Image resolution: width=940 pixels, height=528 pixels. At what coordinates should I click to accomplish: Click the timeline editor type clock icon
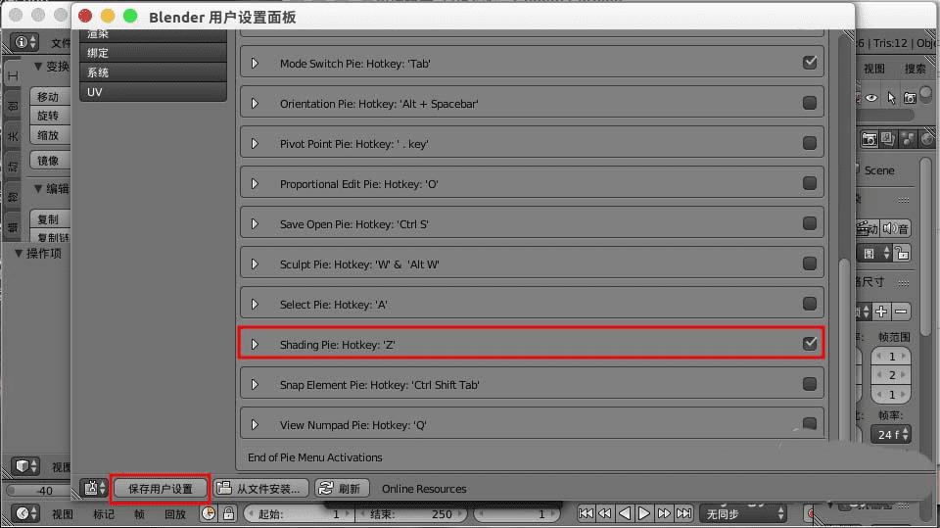(25, 513)
